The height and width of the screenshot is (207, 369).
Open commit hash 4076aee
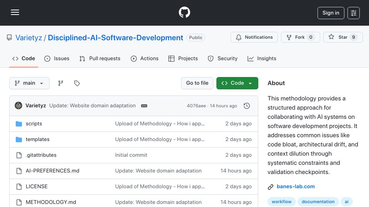point(196,106)
